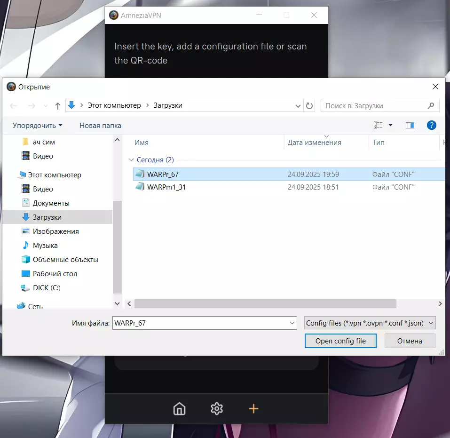Collapse the Сегодня (2) group
Image resolution: width=450 pixels, height=438 pixels.
tap(132, 159)
